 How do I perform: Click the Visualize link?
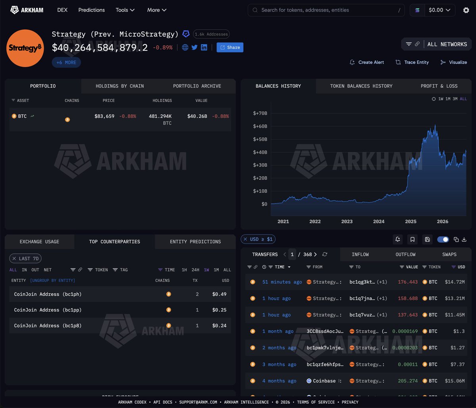(x=453, y=62)
